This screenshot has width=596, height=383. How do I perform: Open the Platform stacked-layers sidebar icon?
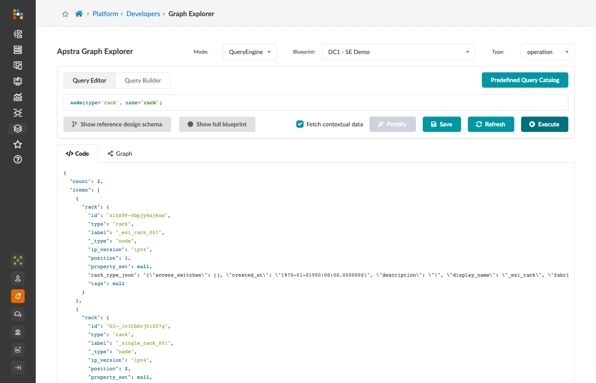click(18, 129)
